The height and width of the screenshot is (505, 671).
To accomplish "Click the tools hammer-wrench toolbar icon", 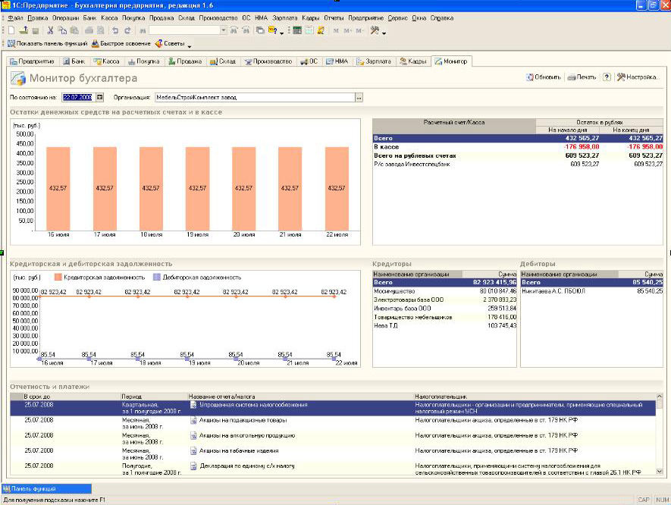I will point(375,30).
